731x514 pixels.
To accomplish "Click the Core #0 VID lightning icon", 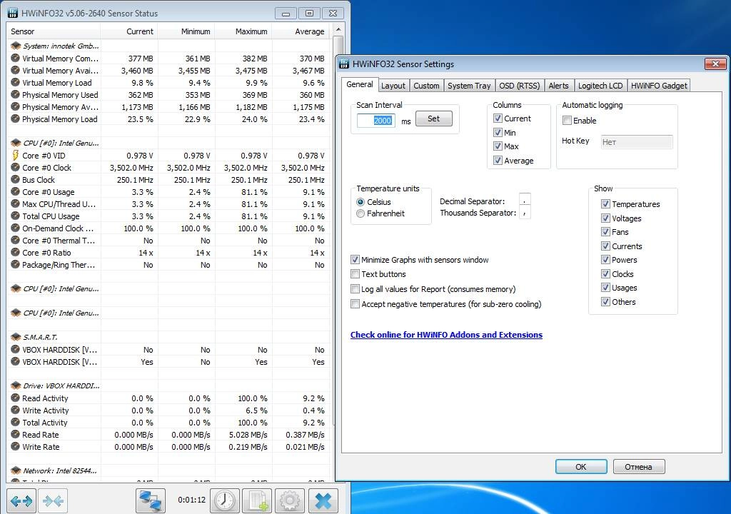I will pyautogui.click(x=16, y=156).
